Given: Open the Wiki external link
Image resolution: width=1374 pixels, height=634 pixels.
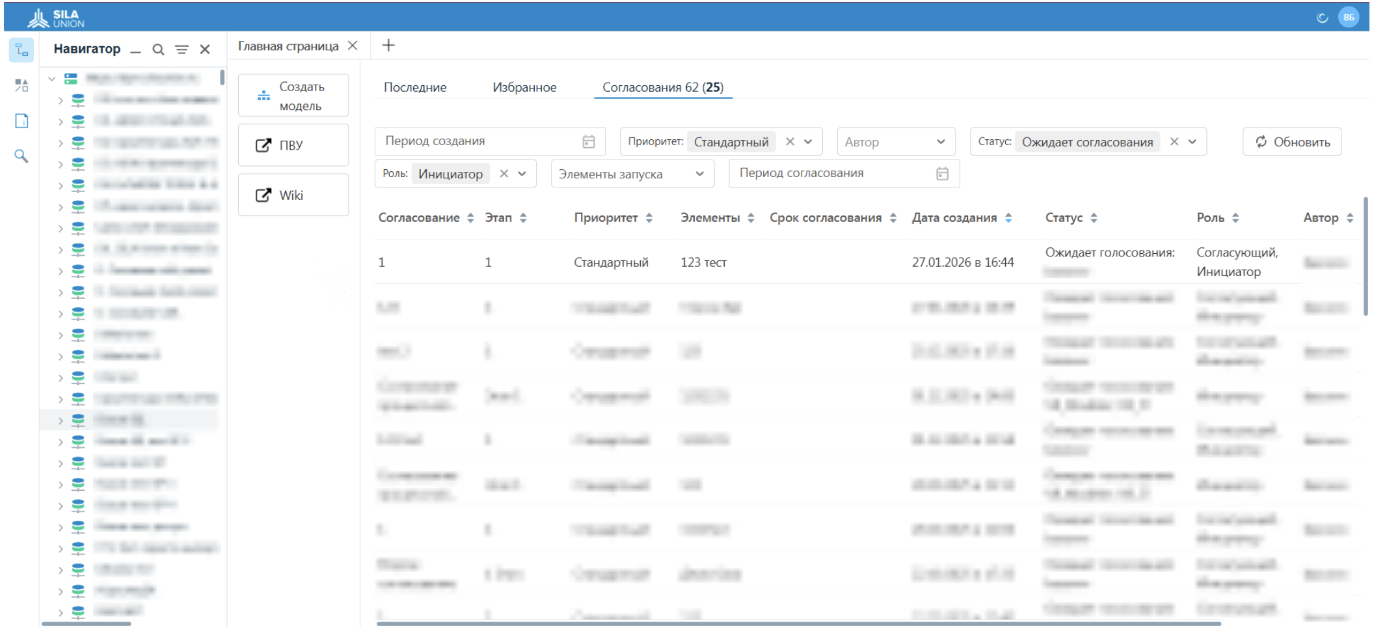Looking at the screenshot, I should tap(293, 195).
